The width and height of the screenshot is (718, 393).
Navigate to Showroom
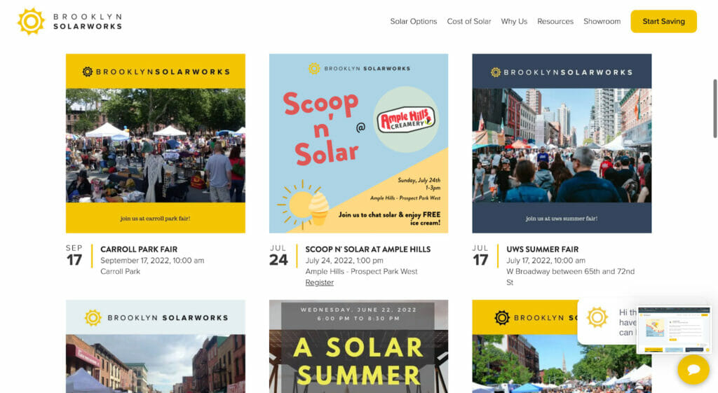[x=602, y=22]
